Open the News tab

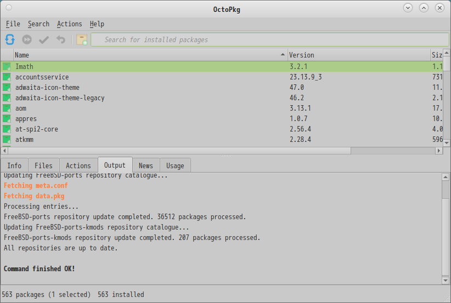coord(146,165)
